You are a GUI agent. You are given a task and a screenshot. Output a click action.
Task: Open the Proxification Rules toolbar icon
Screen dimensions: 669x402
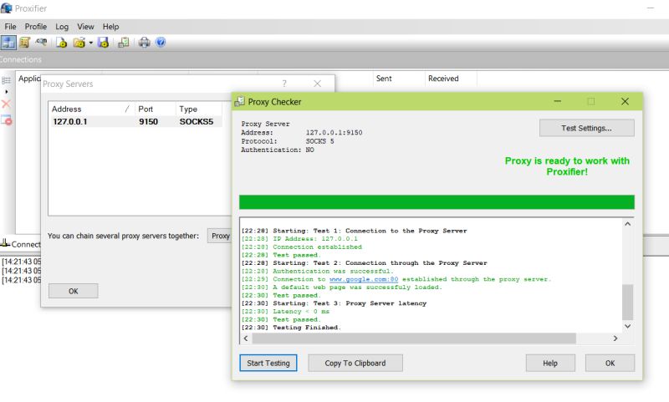[x=25, y=42]
